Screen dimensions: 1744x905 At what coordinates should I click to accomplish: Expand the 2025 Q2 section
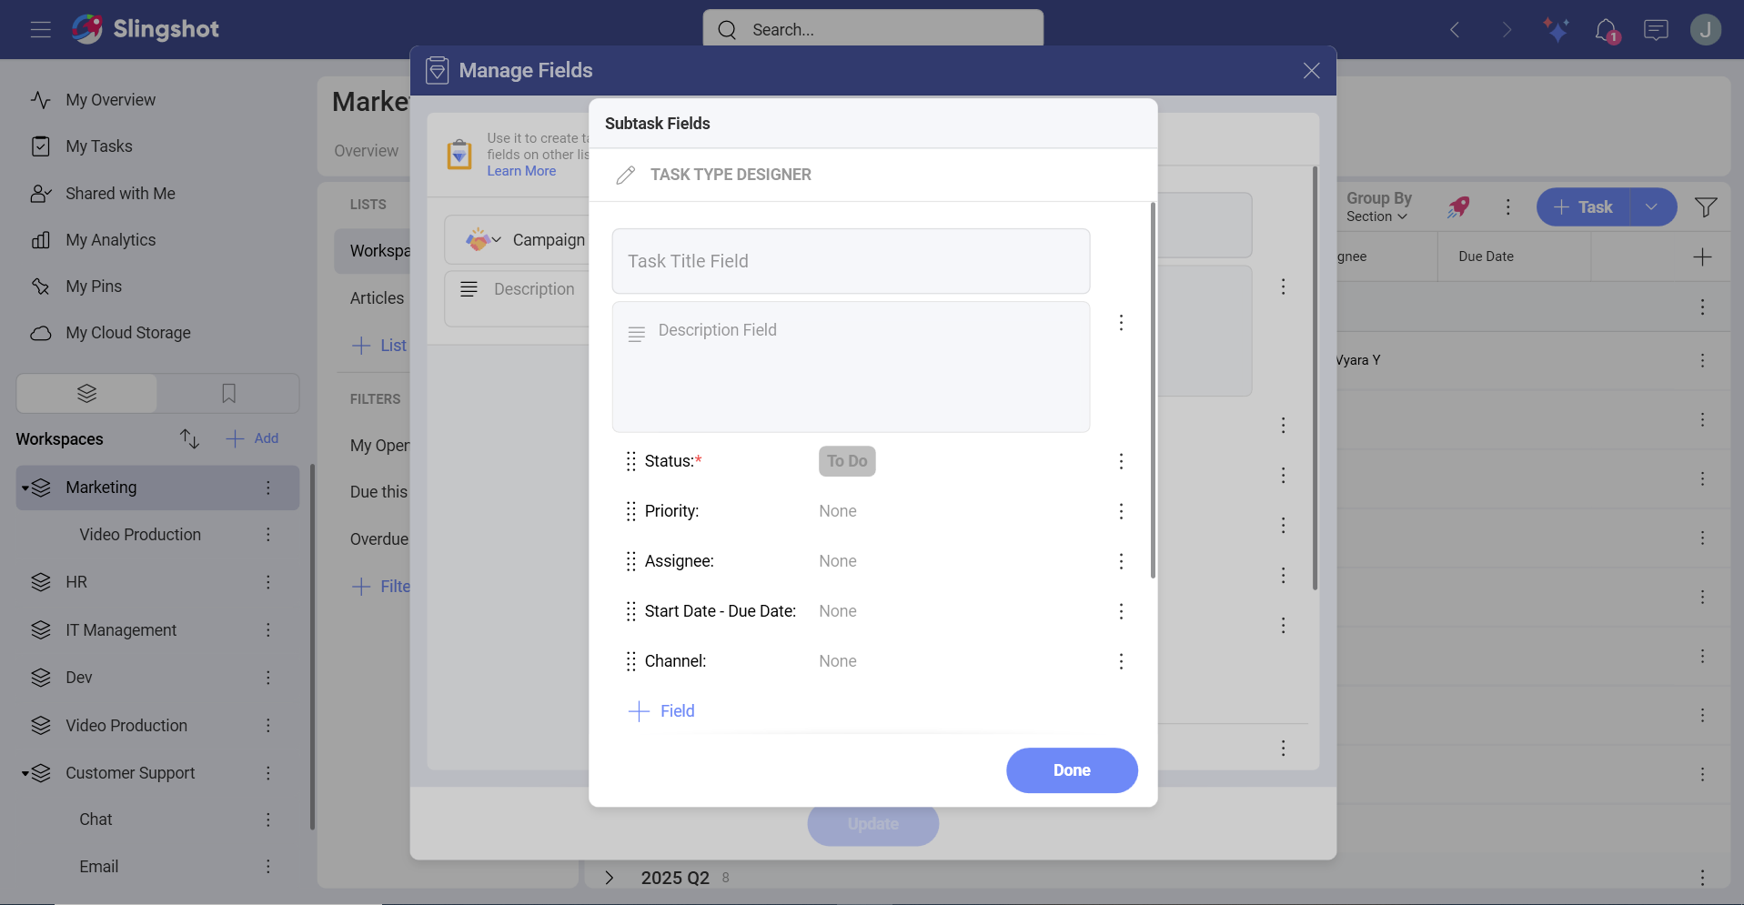click(610, 878)
